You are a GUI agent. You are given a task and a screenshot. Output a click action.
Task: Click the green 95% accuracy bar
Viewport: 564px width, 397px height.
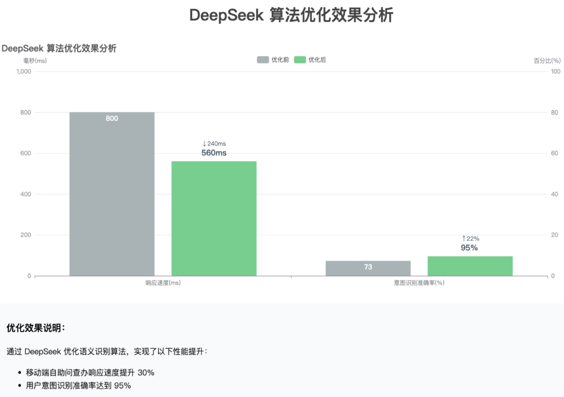(x=470, y=266)
